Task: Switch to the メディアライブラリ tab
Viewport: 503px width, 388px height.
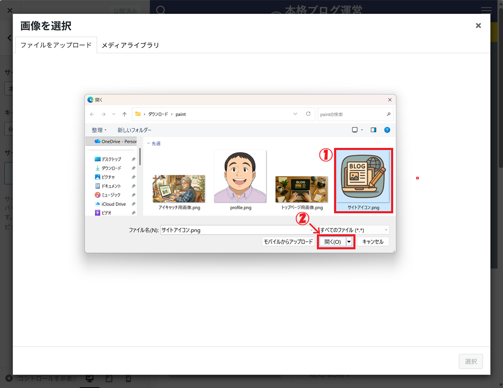Action: [130, 45]
